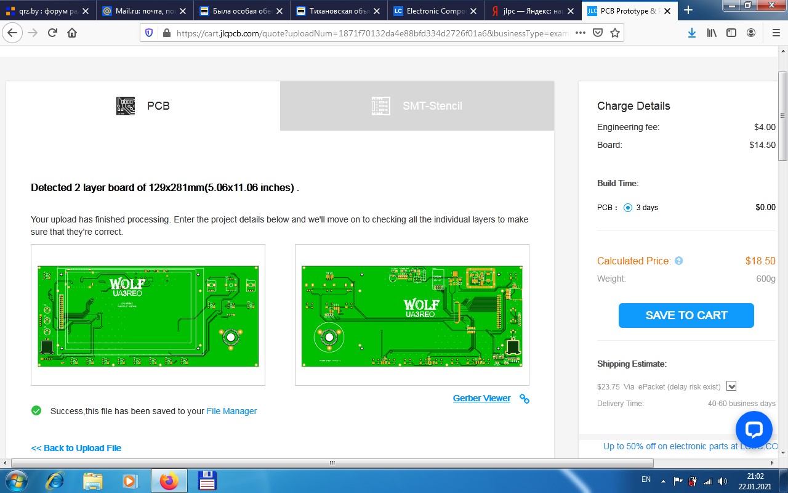Image resolution: width=788 pixels, height=493 pixels.
Task: Expand the ePacket shipping method dropdown
Action: [x=731, y=386]
